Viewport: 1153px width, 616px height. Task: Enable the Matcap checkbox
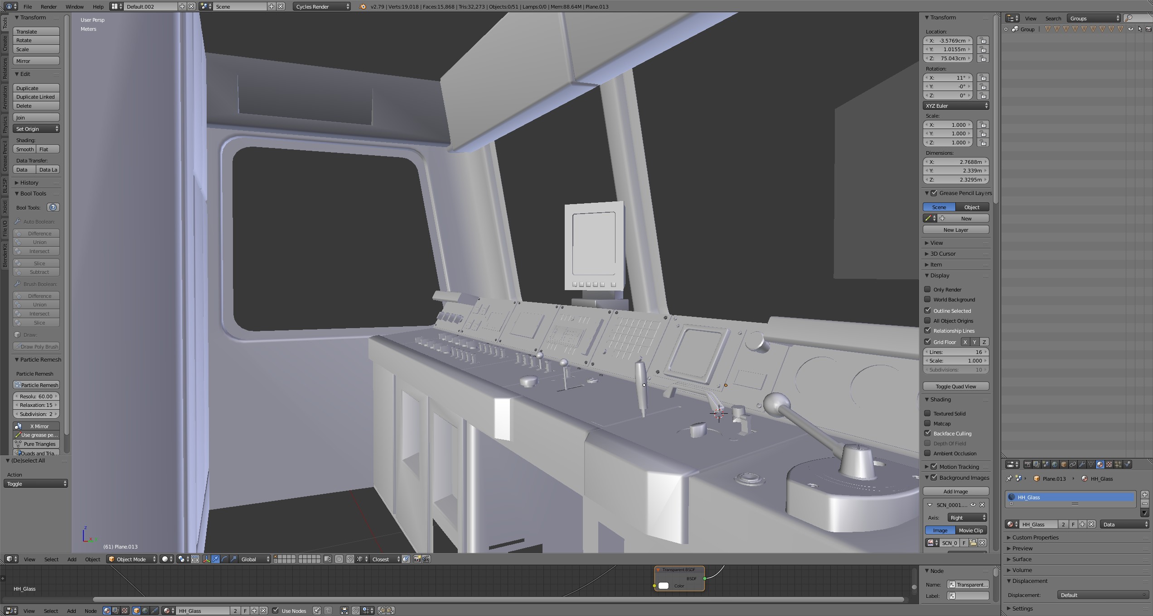pyautogui.click(x=928, y=424)
